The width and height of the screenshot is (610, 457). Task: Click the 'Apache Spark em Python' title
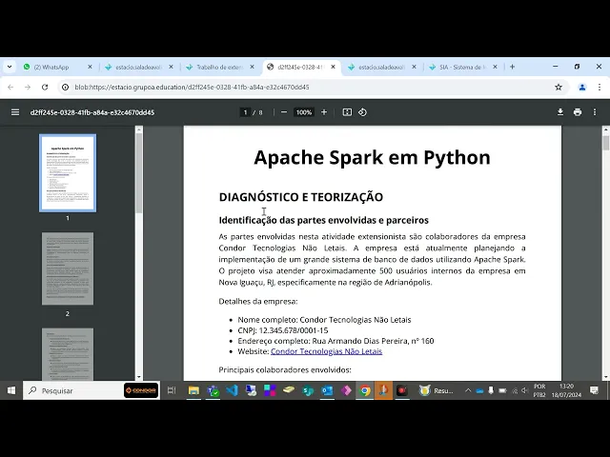click(372, 157)
